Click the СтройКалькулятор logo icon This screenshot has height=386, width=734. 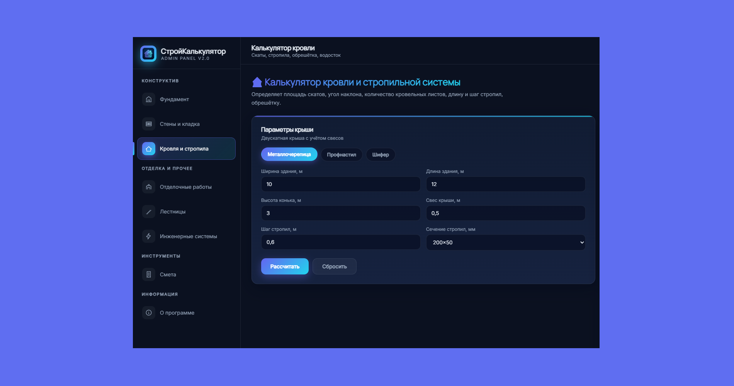tap(148, 54)
